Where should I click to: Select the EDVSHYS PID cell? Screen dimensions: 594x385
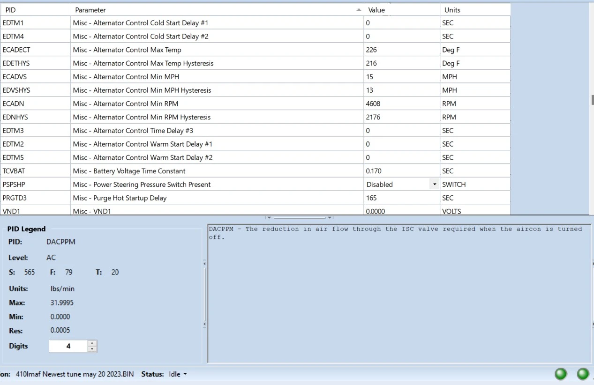click(35, 90)
